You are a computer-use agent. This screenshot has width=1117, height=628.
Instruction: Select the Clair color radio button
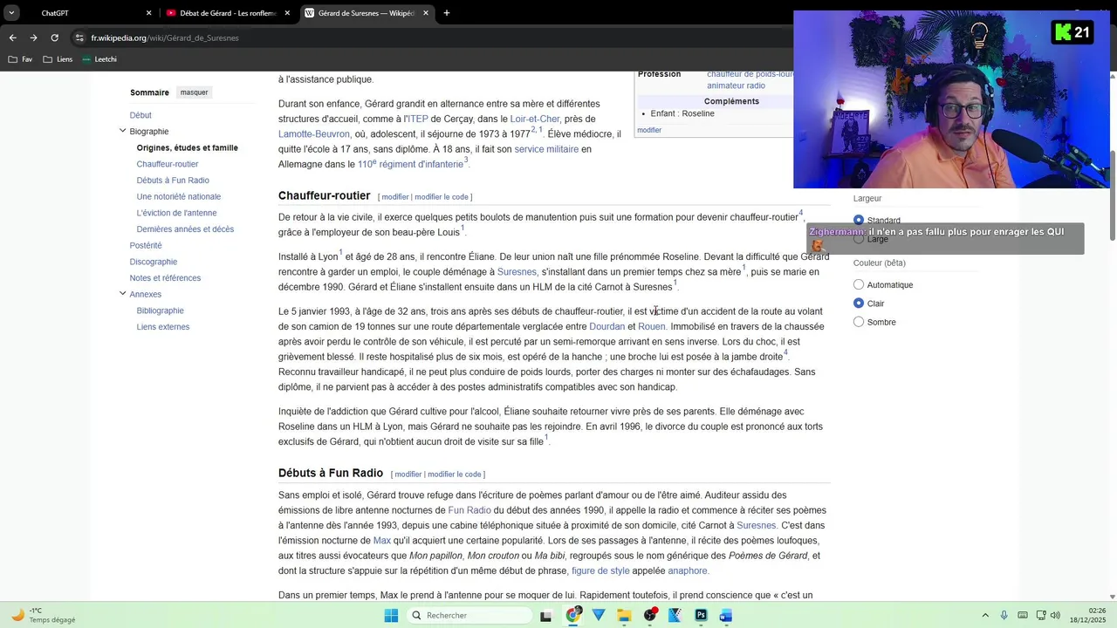(x=859, y=304)
